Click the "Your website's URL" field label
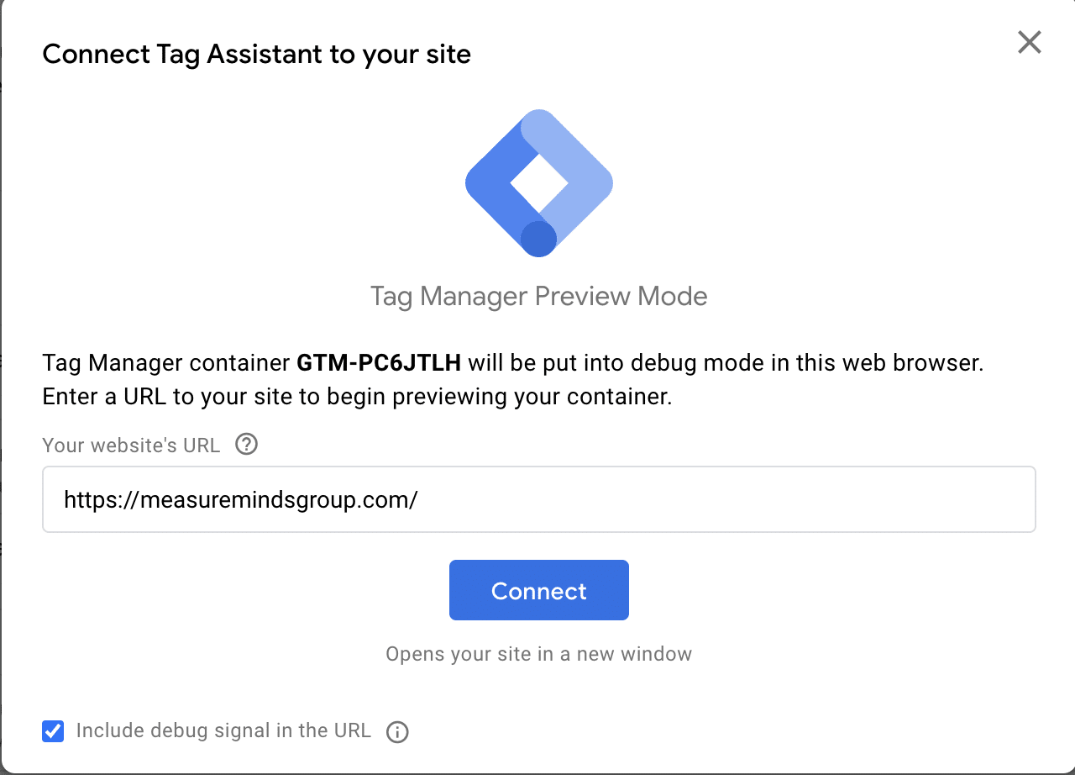 131,445
